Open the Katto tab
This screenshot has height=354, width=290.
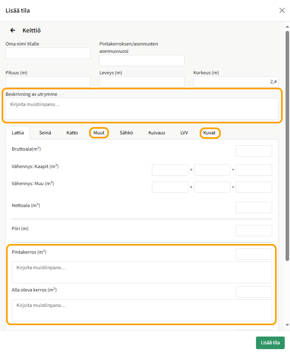[72, 133]
